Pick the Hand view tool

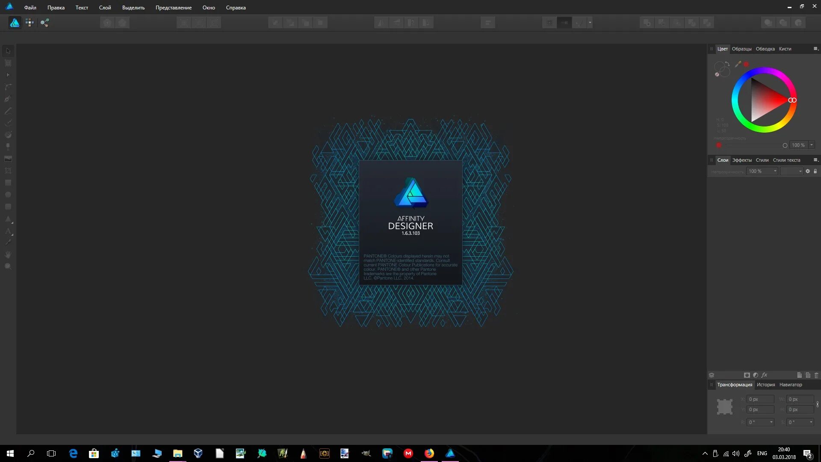point(8,255)
